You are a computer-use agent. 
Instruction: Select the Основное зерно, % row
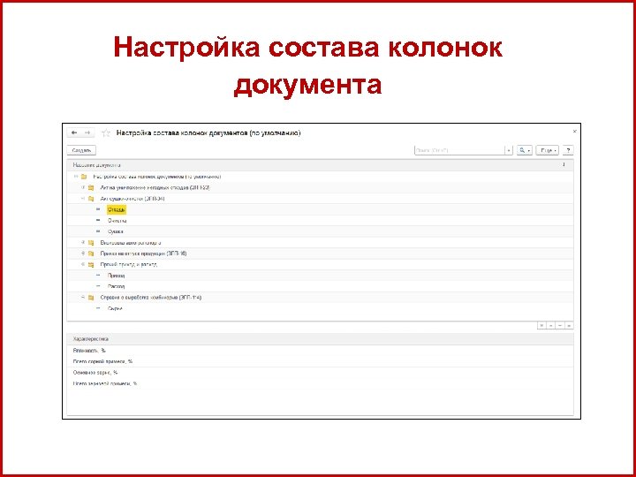pos(320,373)
